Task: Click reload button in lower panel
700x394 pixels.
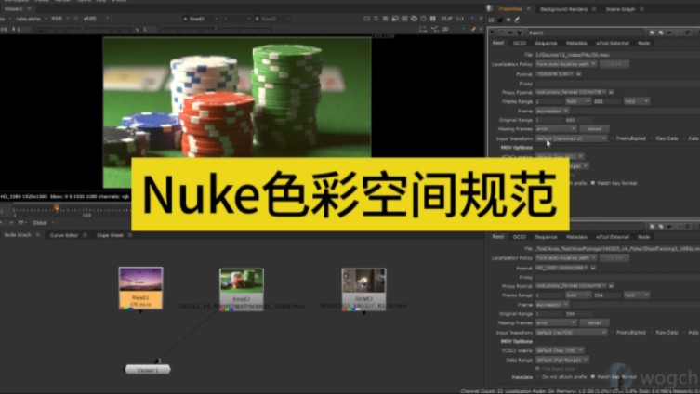Action: [x=594, y=322]
